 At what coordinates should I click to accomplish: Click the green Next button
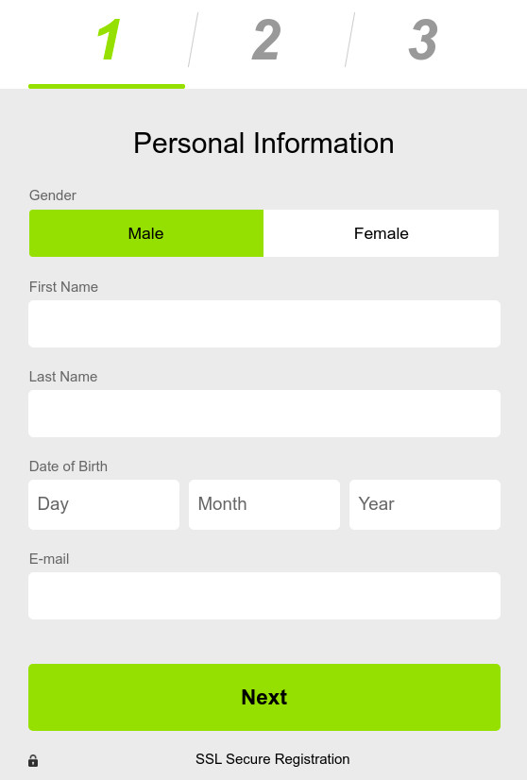[264, 697]
